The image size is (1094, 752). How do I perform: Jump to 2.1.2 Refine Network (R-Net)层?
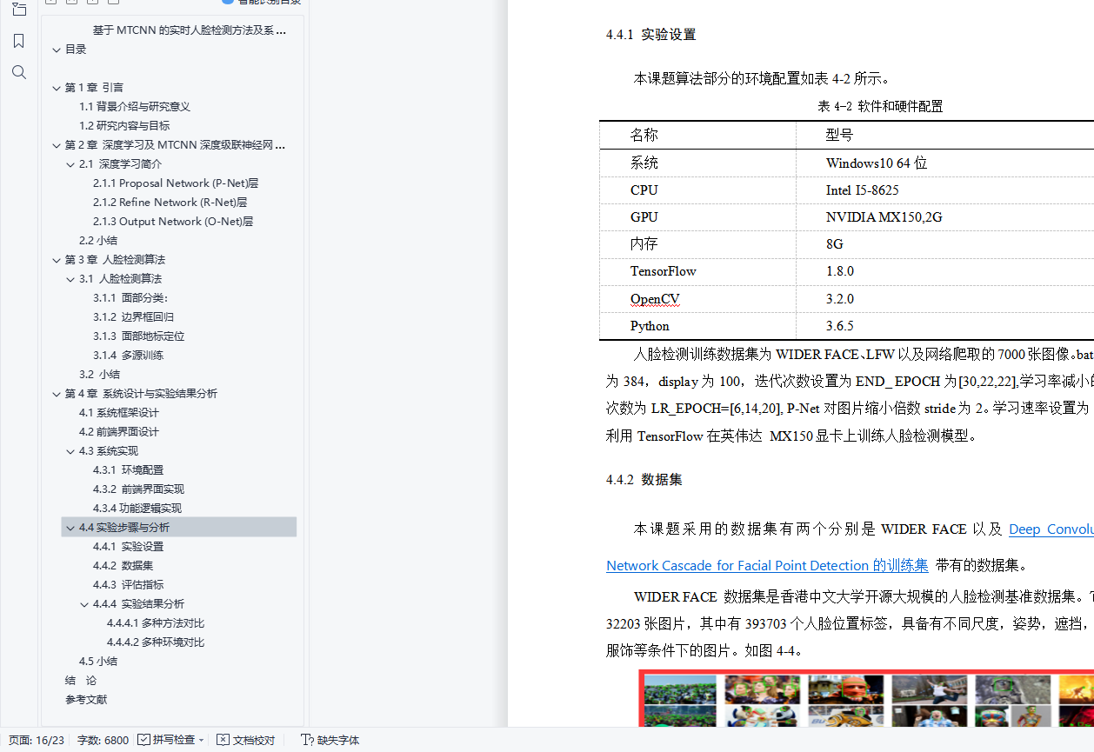coord(170,203)
